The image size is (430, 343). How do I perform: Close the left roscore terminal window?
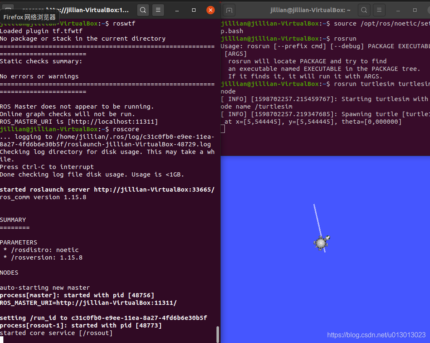pos(210,10)
